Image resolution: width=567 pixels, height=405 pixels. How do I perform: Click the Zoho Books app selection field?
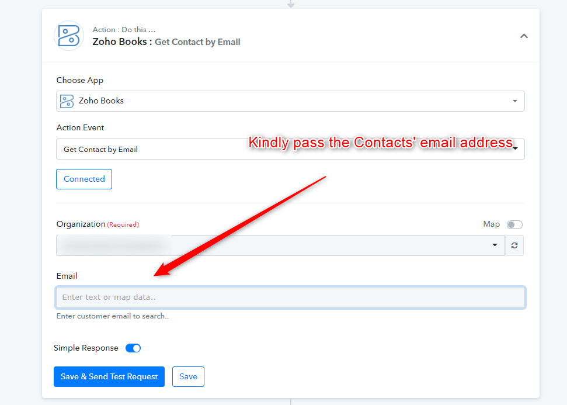(290, 101)
